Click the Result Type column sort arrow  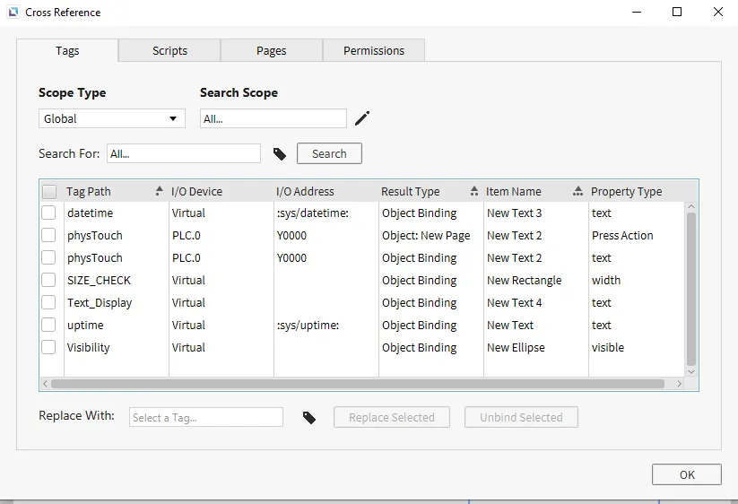coord(473,191)
